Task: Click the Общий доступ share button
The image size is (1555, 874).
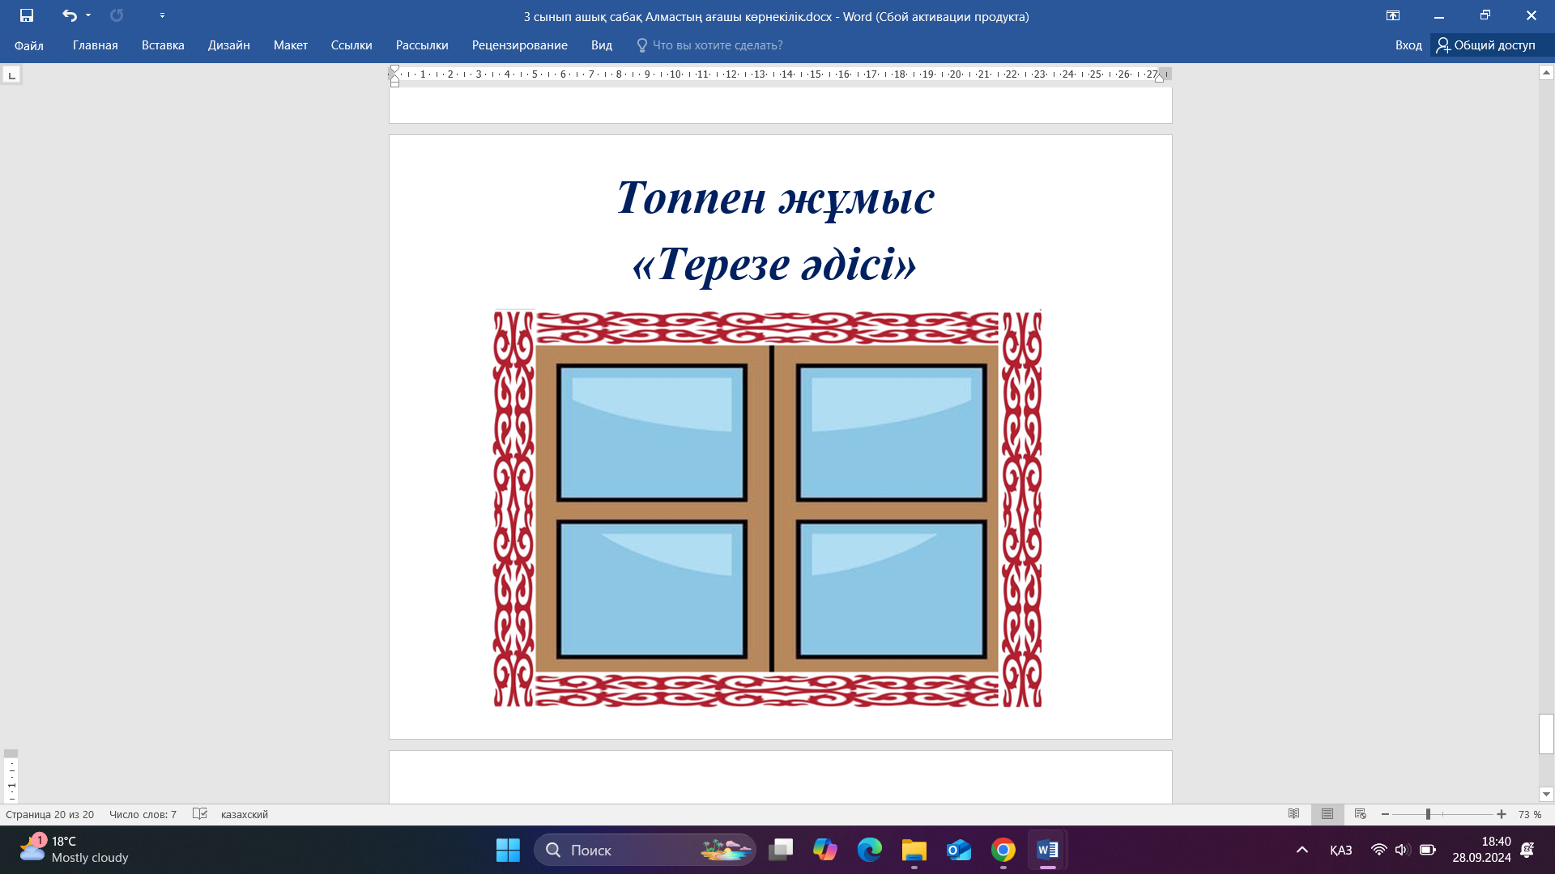Action: pyautogui.click(x=1486, y=45)
